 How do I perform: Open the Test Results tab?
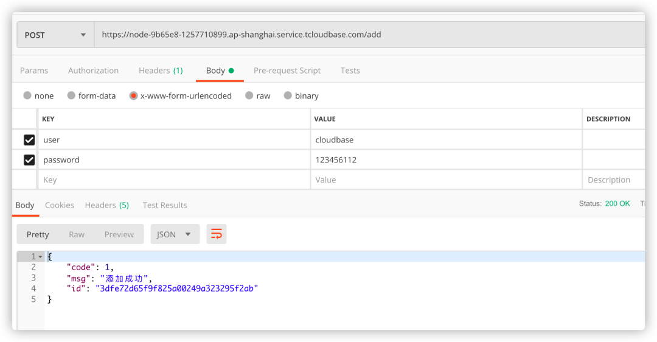point(165,205)
